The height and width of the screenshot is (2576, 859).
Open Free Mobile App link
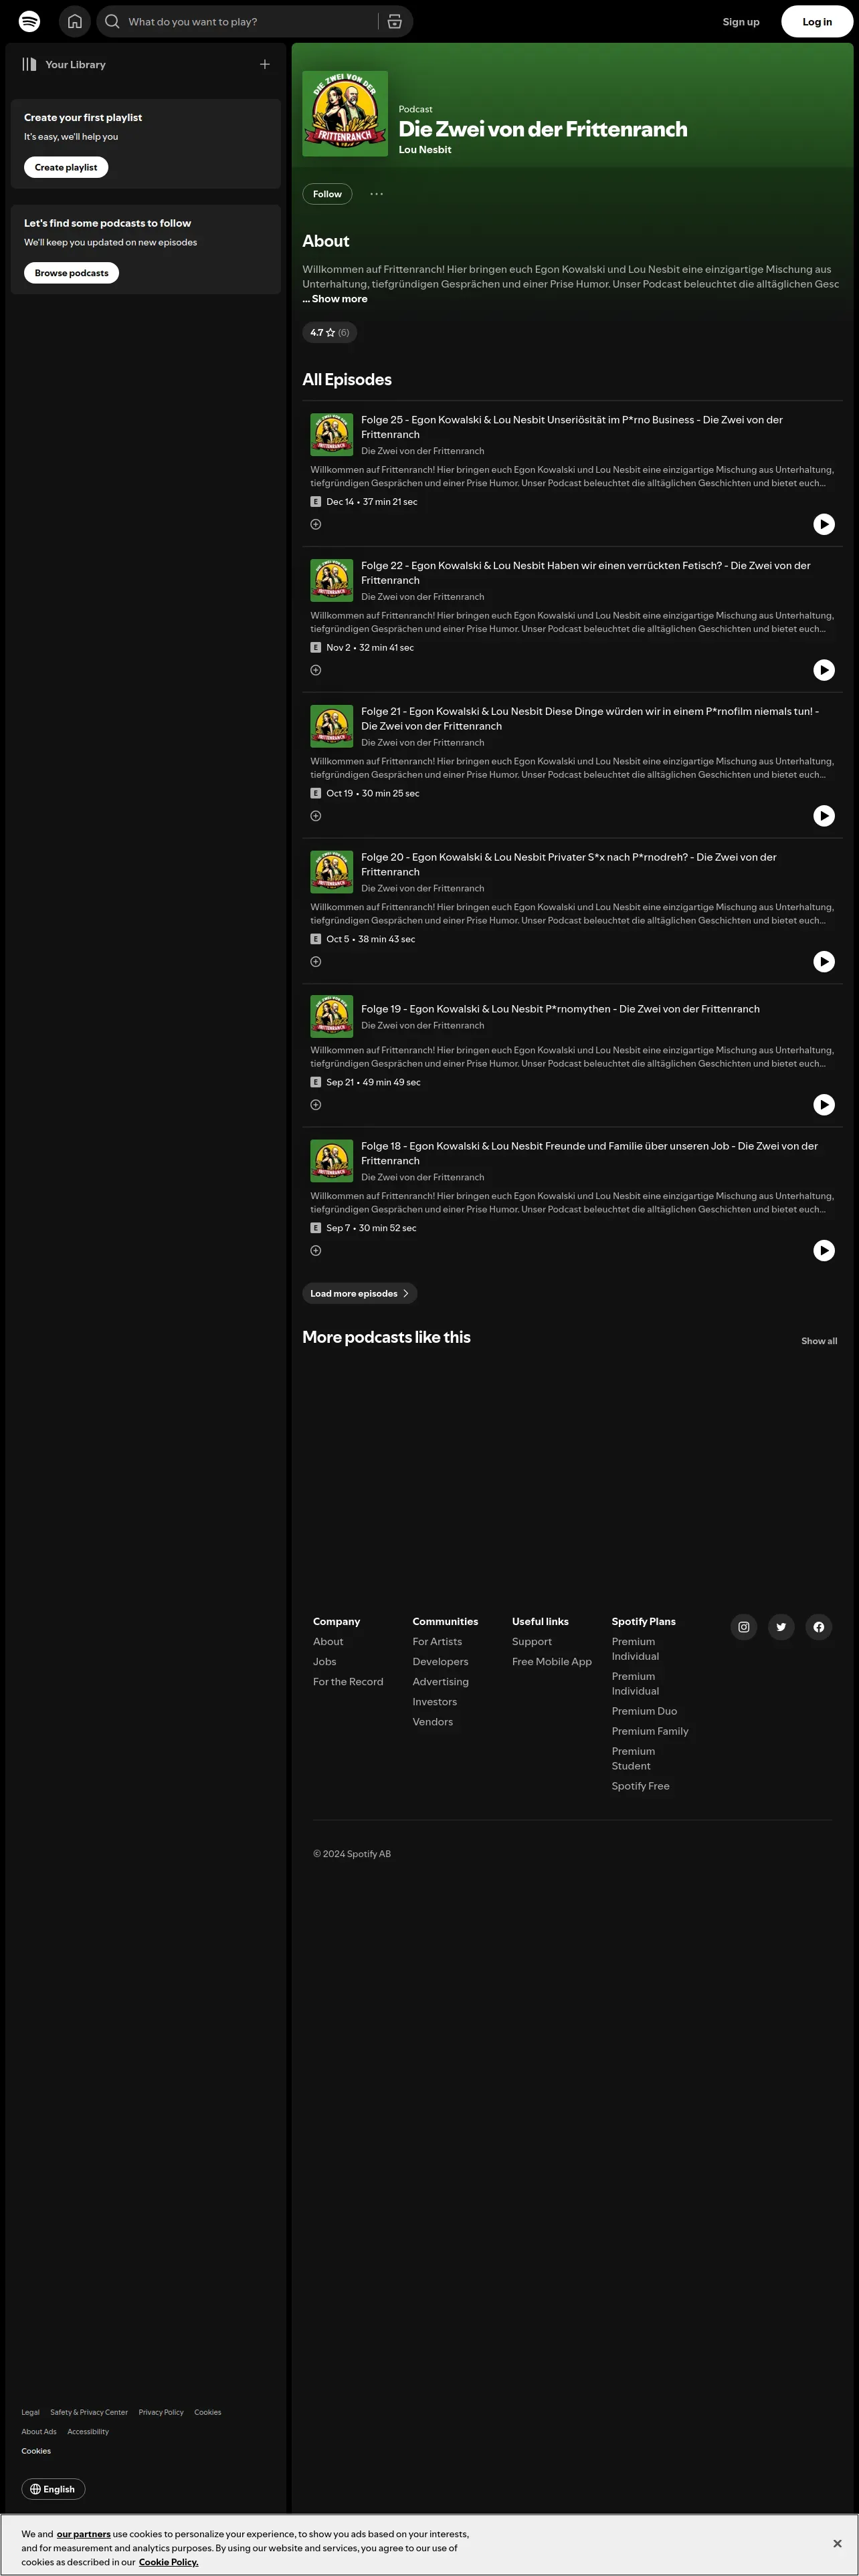click(x=552, y=1662)
